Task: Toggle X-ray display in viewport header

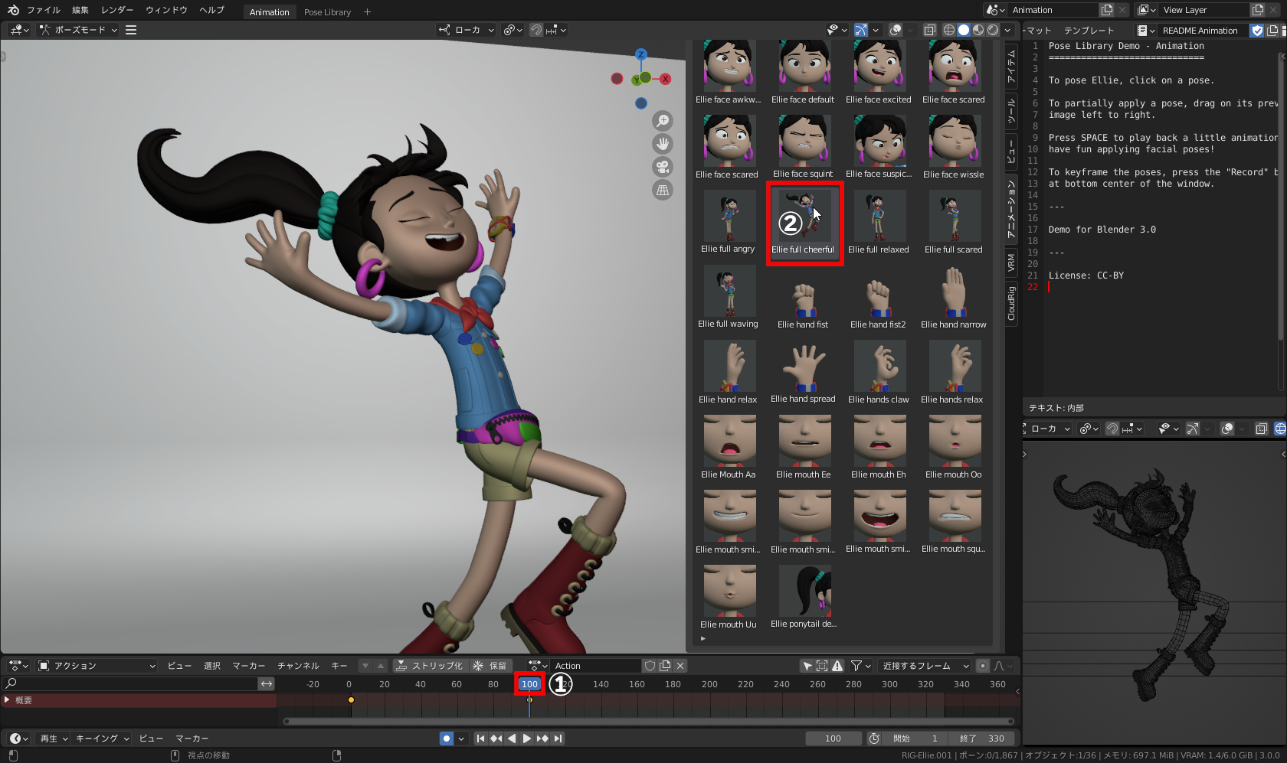Action: [x=929, y=30]
